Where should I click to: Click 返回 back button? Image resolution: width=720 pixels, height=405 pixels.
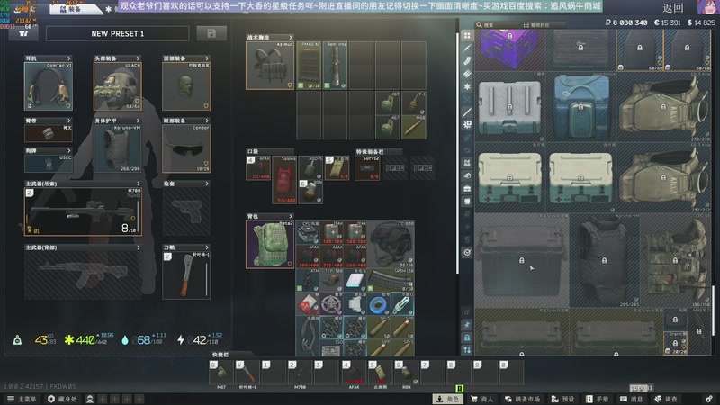click(673, 8)
